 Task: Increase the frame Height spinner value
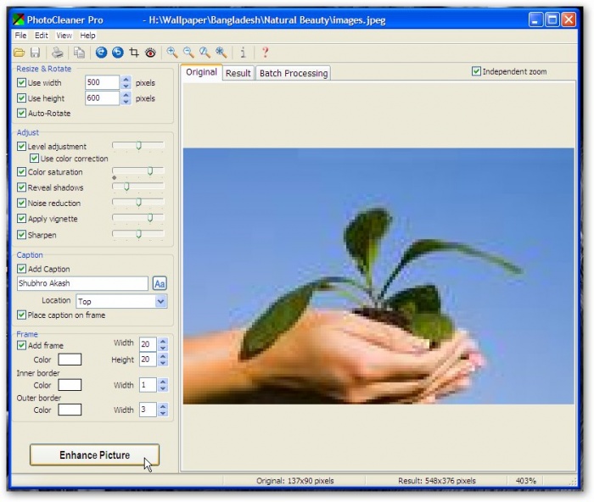click(x=163, y=356)
